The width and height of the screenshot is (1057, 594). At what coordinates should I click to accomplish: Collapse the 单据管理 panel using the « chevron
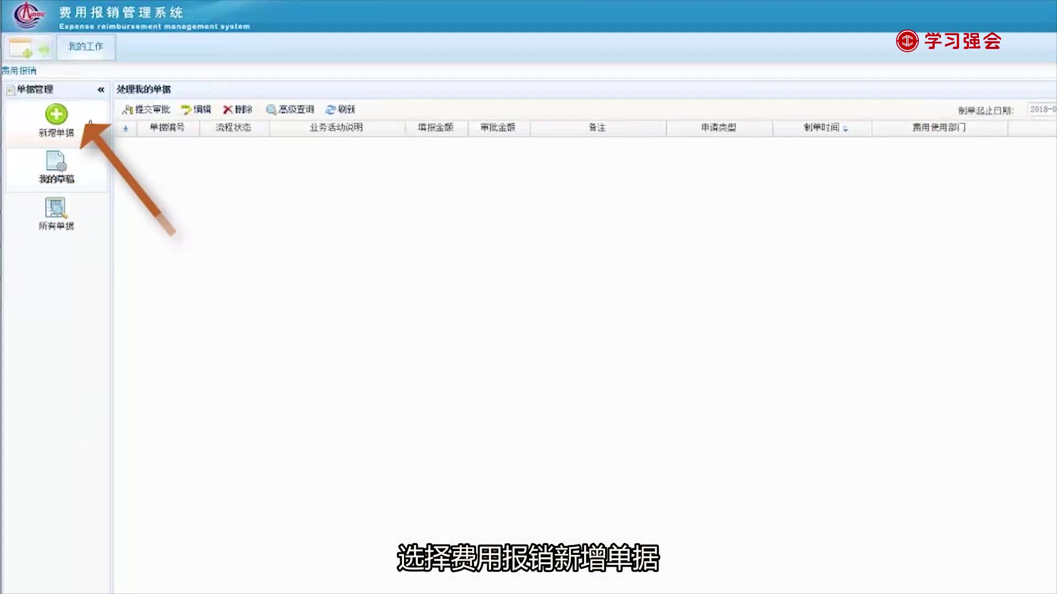[100, 89]
